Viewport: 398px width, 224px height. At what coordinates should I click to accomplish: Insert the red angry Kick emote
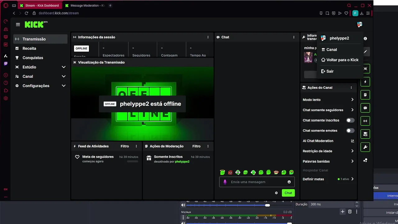[x=230, y=172]
